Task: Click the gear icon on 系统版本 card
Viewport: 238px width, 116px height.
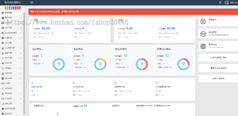Action: [203, 21]
